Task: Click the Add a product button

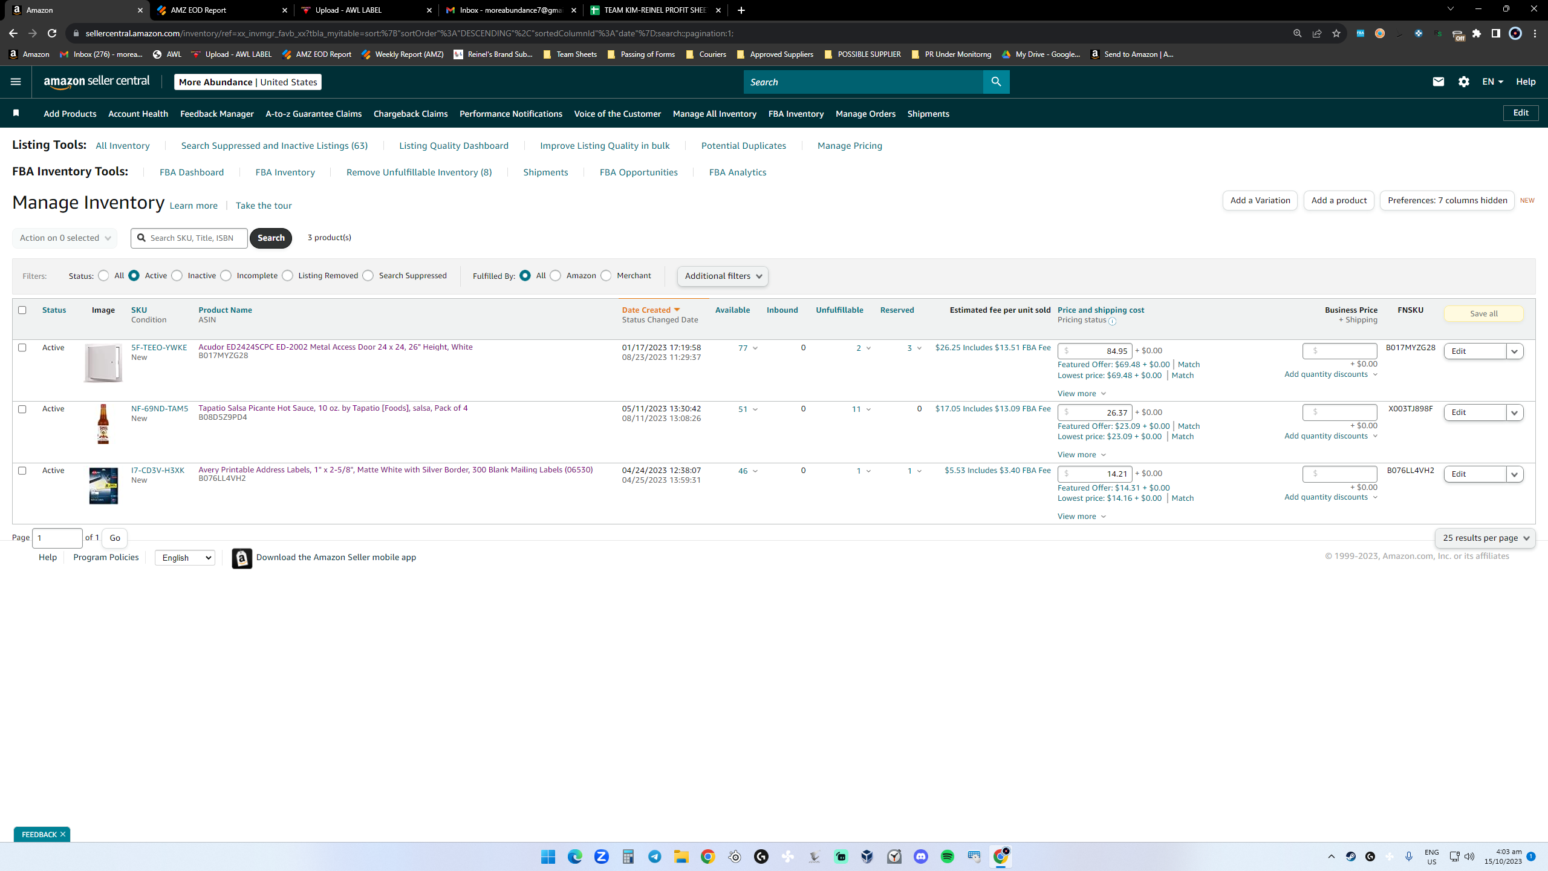Action: [x=1339, y=200]
